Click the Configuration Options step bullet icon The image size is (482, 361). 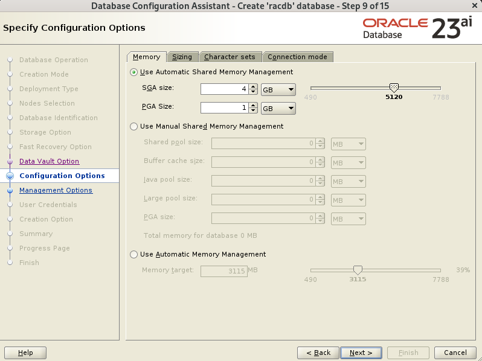pos(10,176)
